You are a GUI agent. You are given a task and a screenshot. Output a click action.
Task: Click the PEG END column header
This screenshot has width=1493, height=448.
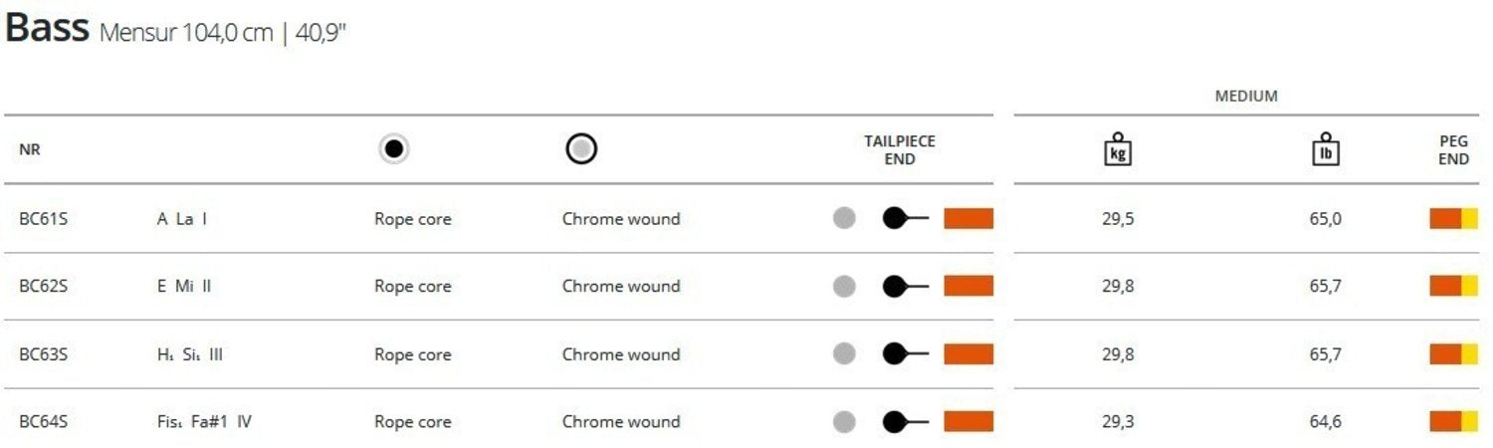[x=1453, y=150]
